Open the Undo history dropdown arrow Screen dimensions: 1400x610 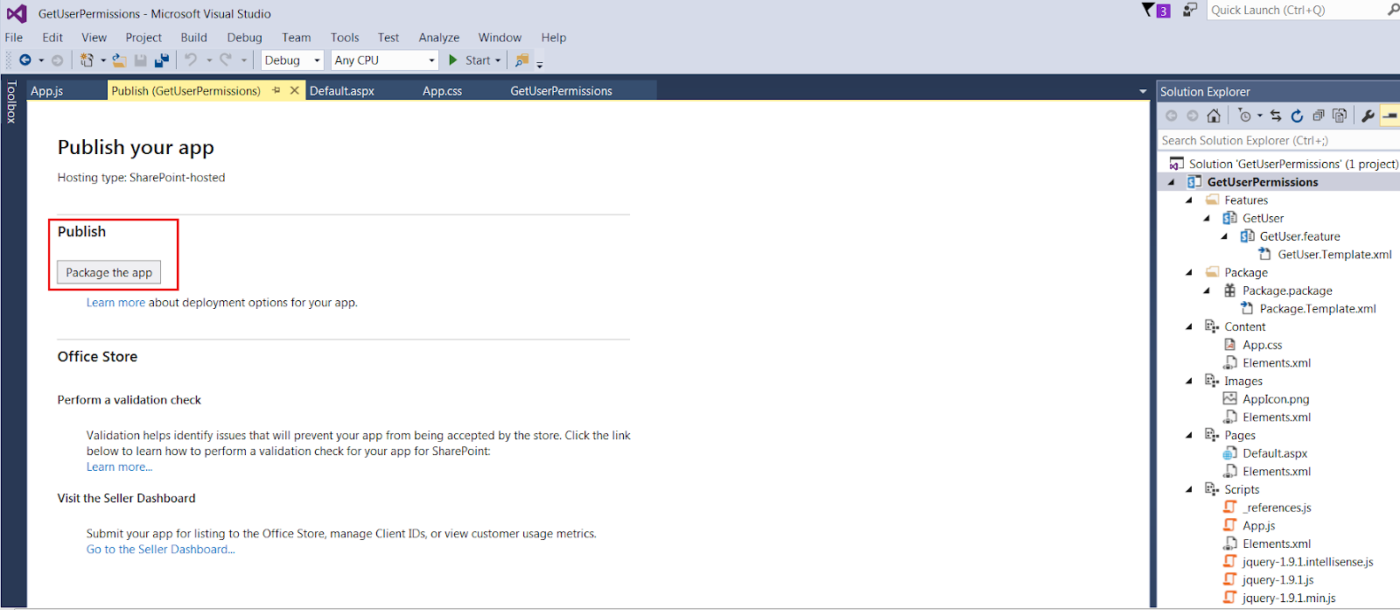(209, 60)
